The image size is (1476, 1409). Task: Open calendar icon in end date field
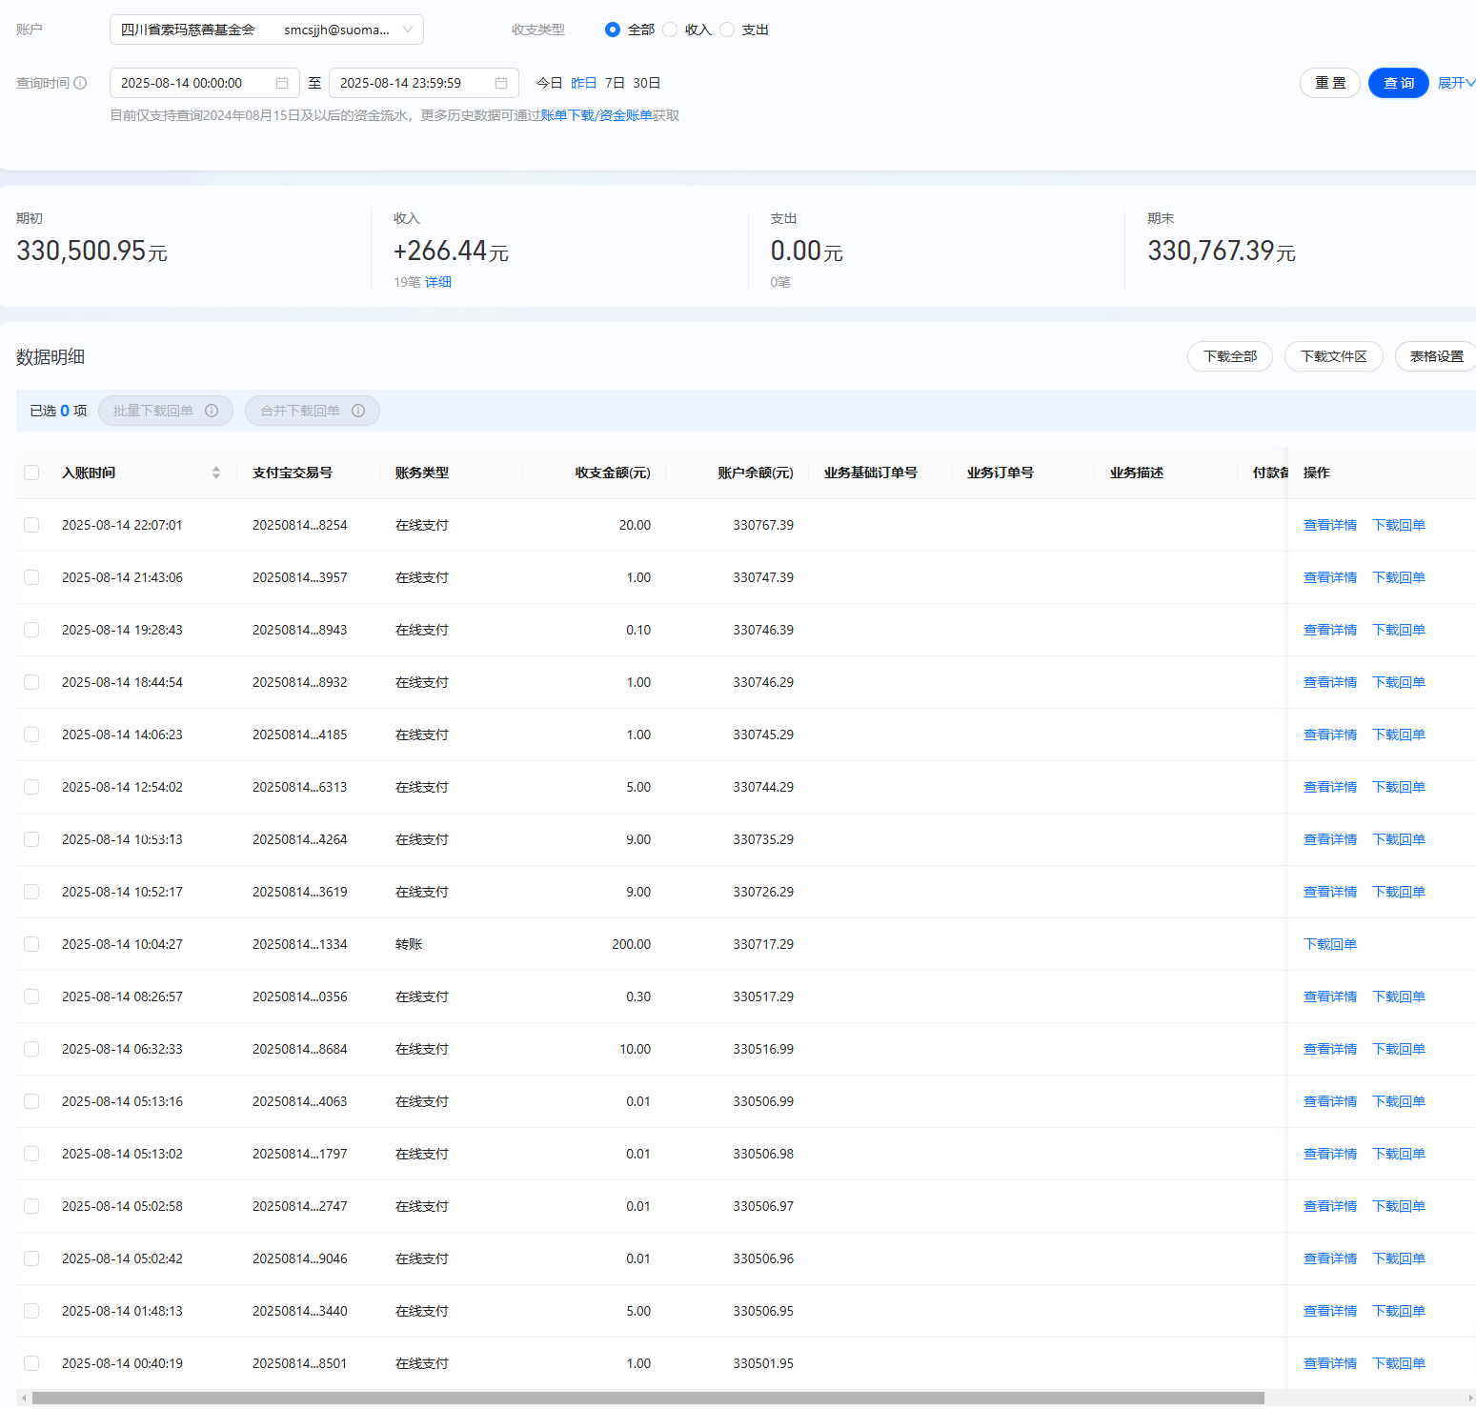coord(501,83)
